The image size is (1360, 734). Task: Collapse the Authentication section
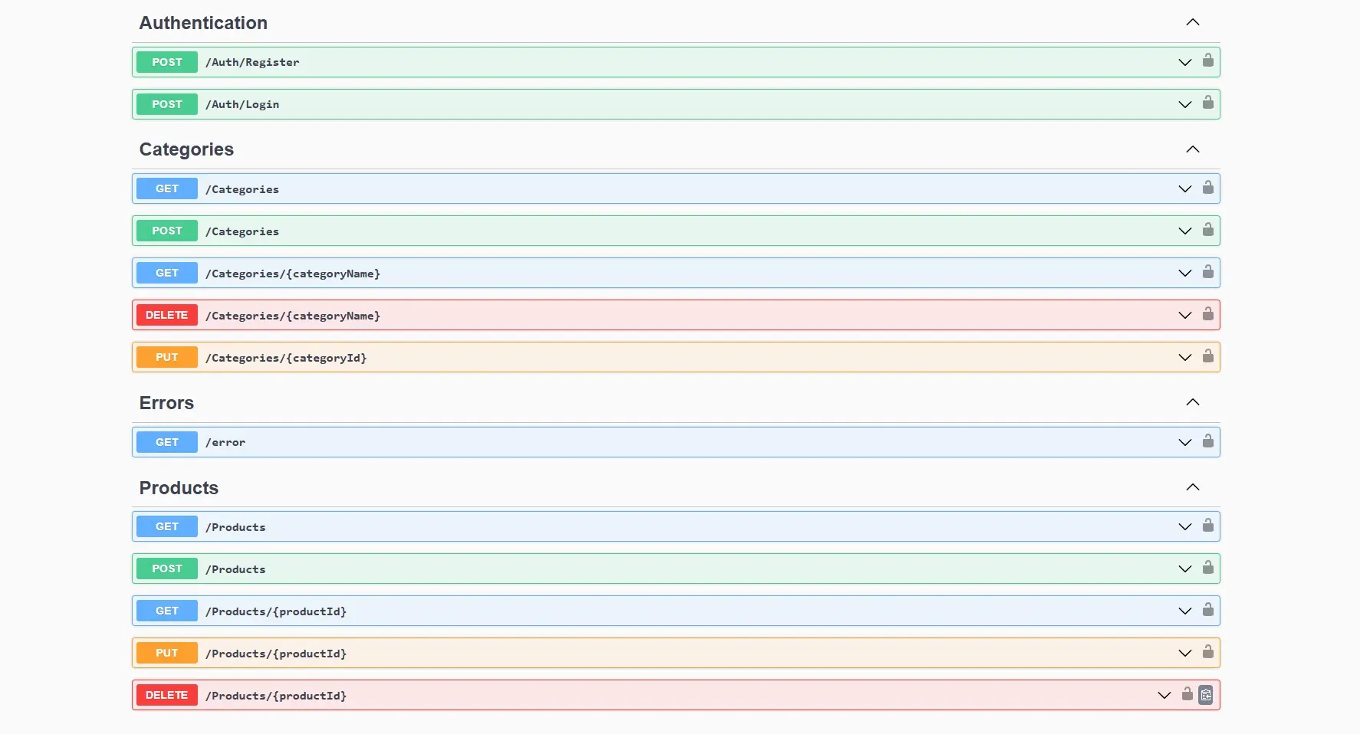coord(1193,22)
